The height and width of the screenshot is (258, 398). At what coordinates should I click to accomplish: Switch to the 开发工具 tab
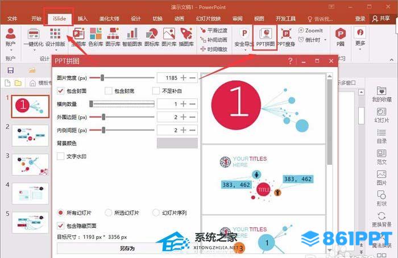(285, 19)
